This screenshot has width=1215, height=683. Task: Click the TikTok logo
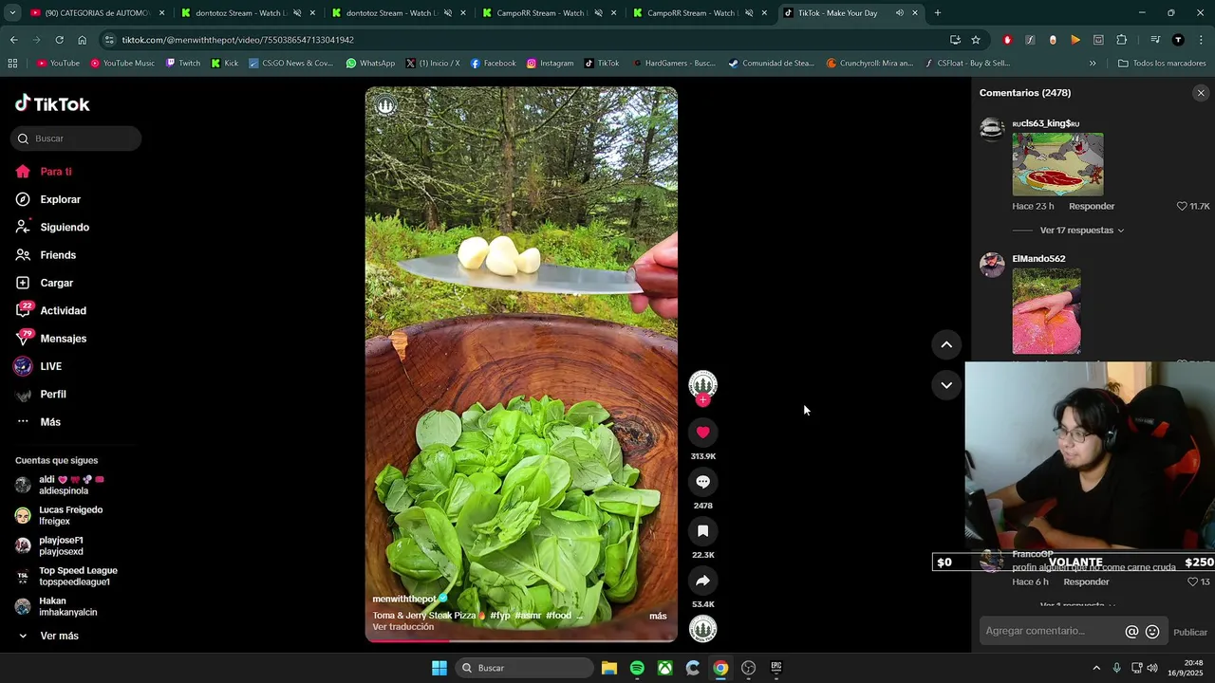(52, 103)
